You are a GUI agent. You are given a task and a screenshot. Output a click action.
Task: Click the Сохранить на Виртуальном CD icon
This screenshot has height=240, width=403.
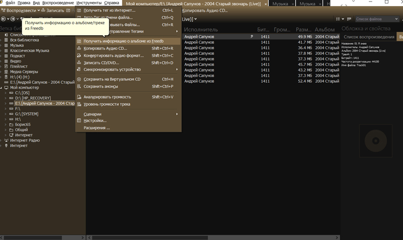79,79
